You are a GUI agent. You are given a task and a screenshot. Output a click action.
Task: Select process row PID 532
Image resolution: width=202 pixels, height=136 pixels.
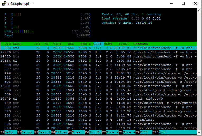point(98,107)
